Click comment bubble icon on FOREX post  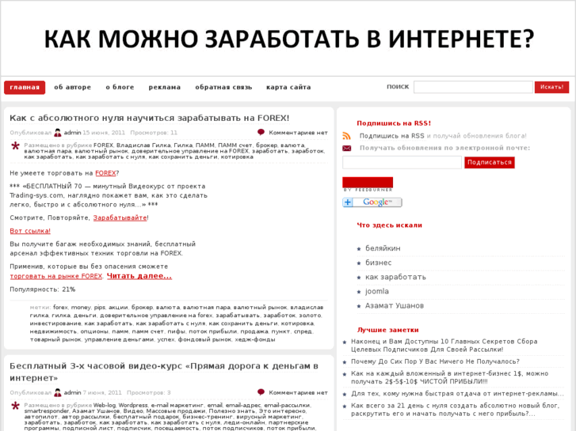click(x=261, y=132)
